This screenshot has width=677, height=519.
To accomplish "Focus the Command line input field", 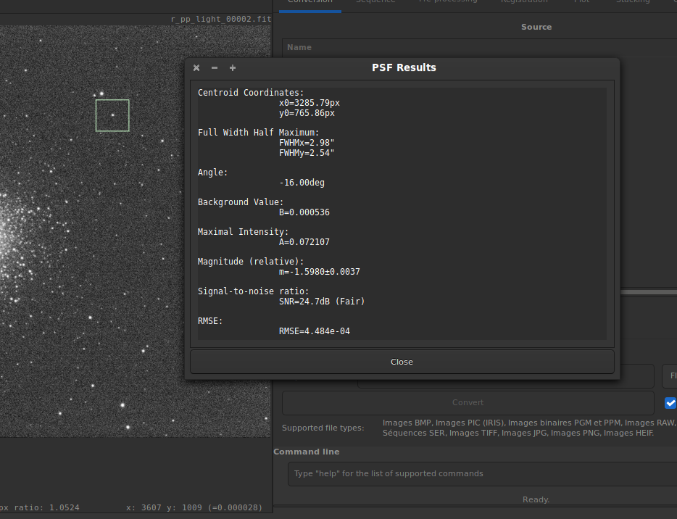I will (x=482, y=473).
